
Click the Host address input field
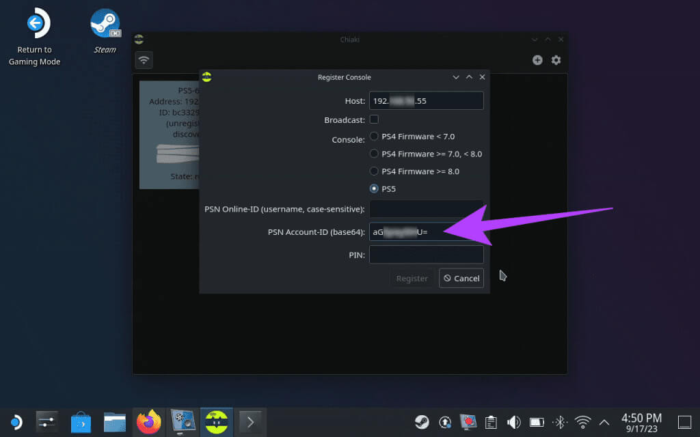(x=427, y=101)
